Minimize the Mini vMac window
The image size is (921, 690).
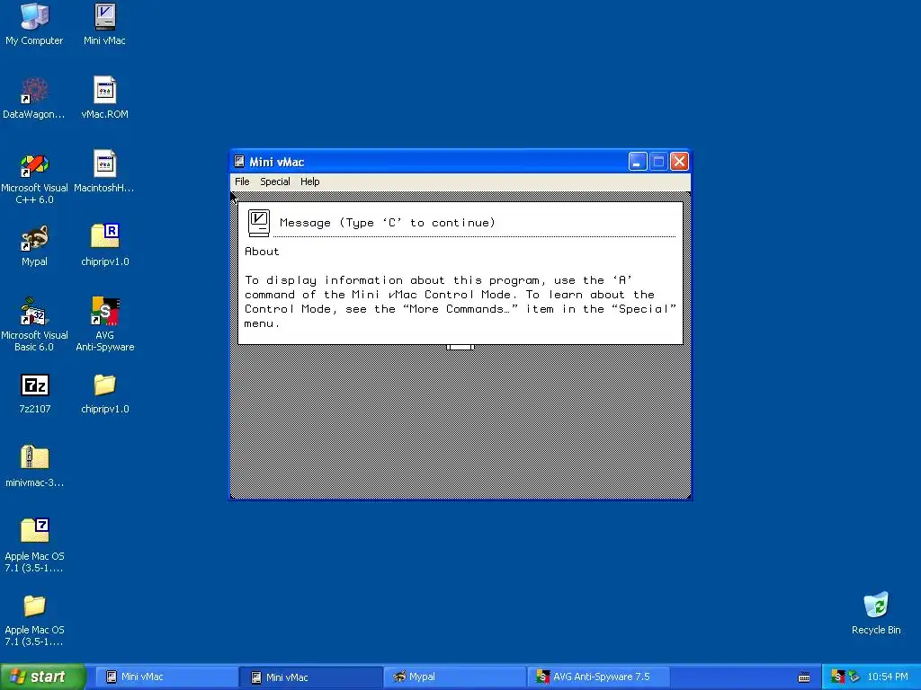(638, 162)
